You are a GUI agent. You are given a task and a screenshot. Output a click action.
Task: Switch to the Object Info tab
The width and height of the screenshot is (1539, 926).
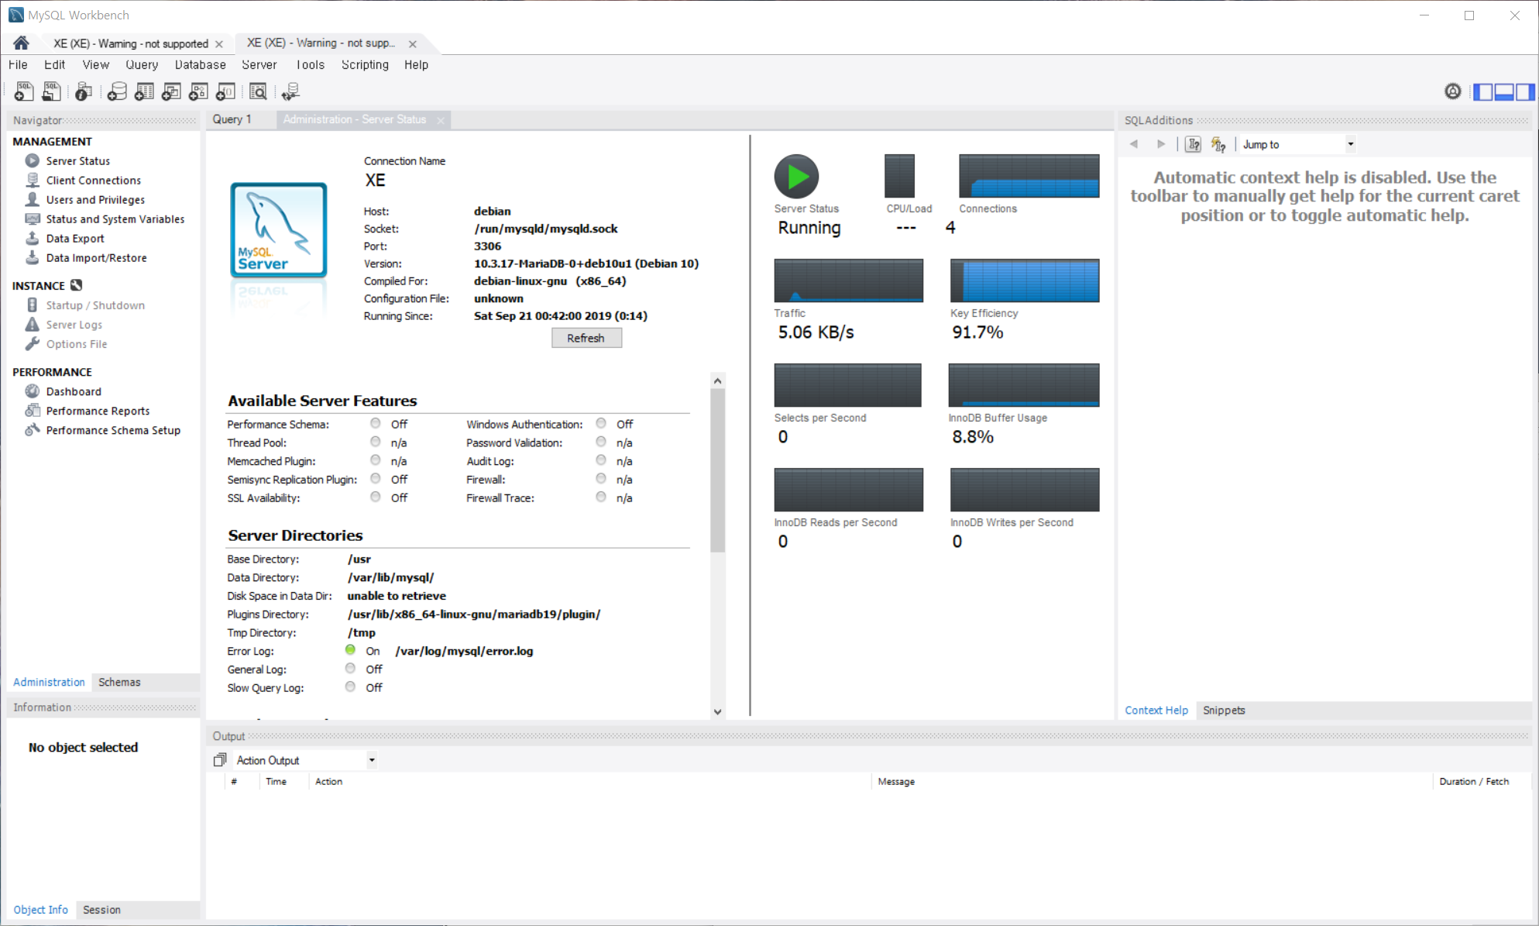point(40,910)
